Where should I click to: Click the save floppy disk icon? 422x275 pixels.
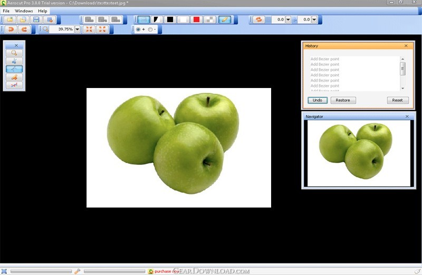[x=37, y=20]
